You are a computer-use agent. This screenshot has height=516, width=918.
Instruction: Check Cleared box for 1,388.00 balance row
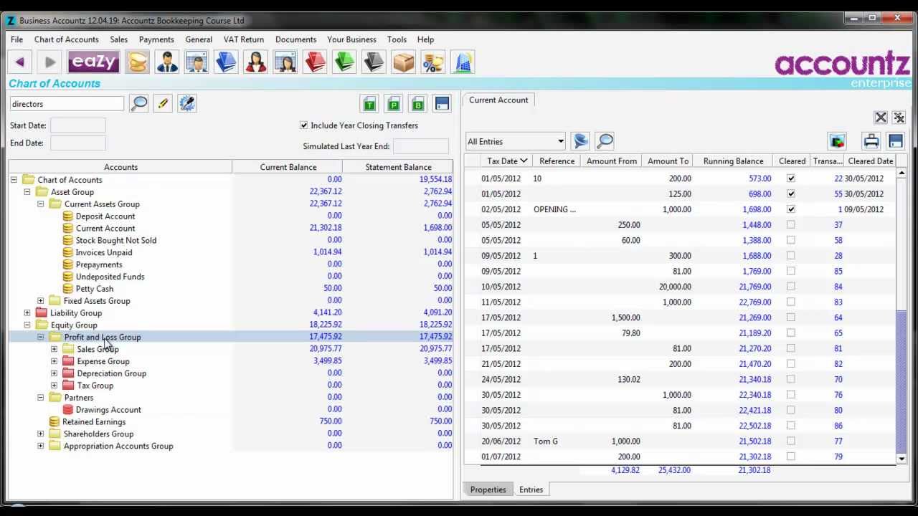791,240
